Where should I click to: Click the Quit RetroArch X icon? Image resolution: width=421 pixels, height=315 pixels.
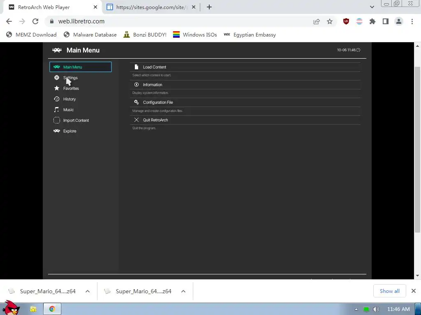coord(136,120)
